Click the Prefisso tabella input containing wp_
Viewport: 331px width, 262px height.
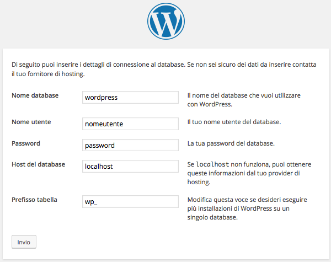(x=130, y=201)
